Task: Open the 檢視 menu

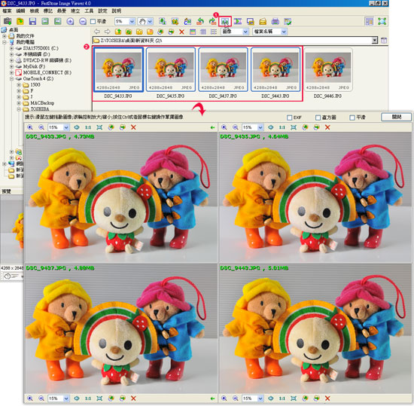Action: point(35,11)
